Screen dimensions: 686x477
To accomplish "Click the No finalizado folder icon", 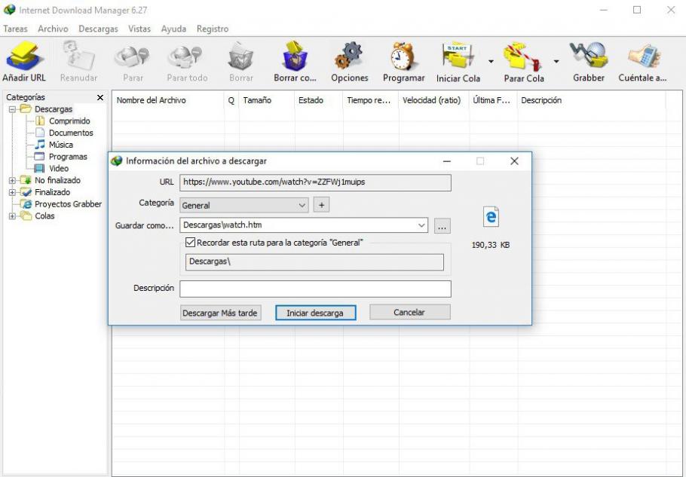I will 26,180.
